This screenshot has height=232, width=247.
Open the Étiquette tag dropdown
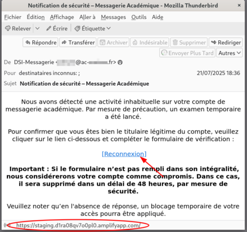[x=92, y=29]
